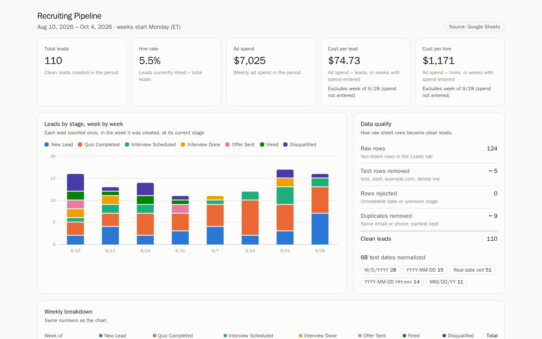Click the Leads by stage, week by week heading
The height and width of the screenshot is (339, 542).
point(84,124)
